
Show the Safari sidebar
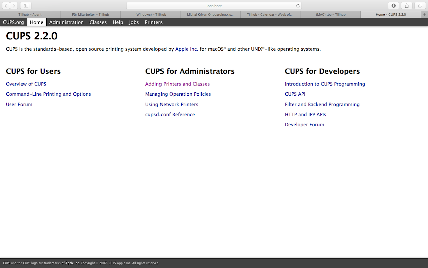(26, 6)
